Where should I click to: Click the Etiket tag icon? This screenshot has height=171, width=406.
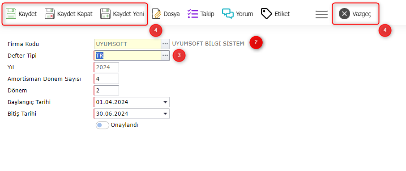pyautogui.click(x=266, y=14)
